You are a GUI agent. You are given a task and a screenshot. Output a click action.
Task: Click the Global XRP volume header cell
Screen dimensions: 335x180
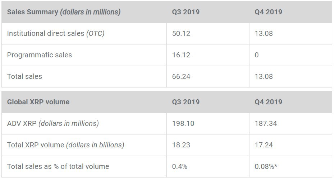click(x=38, y=102)
